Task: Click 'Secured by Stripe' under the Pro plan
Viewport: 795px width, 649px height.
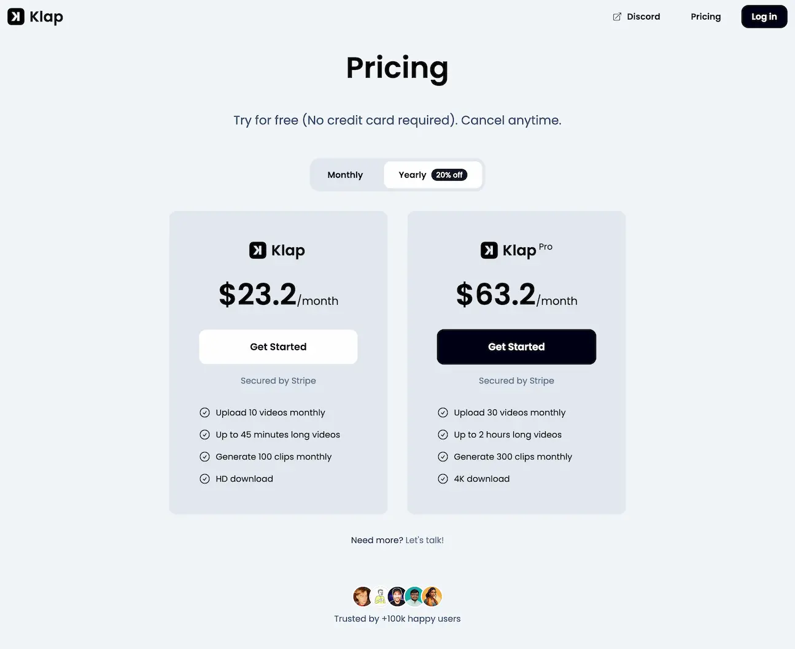Action: coord(516,380)
